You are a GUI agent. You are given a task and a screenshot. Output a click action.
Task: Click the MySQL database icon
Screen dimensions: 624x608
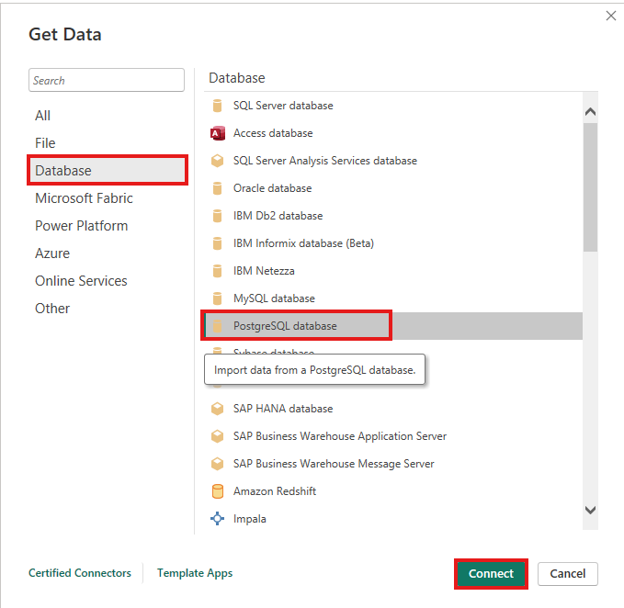pyautogui.click(x=217, y=298)
